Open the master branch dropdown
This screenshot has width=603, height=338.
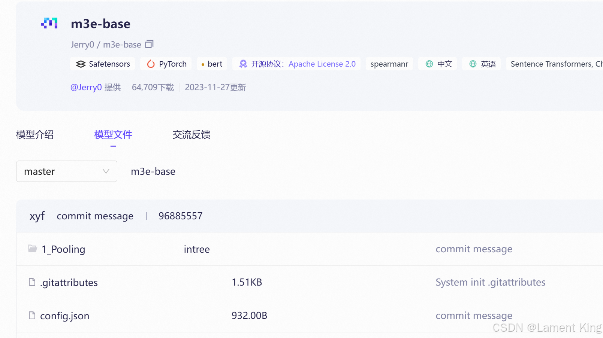[67, 171]
